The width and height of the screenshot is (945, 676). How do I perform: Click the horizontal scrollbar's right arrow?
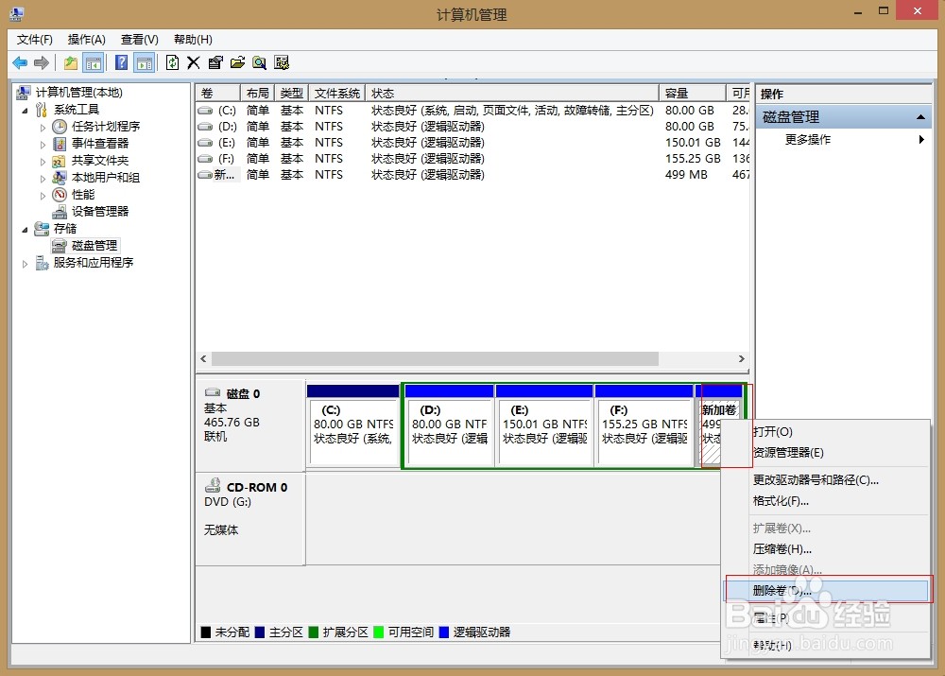point(743,359)
